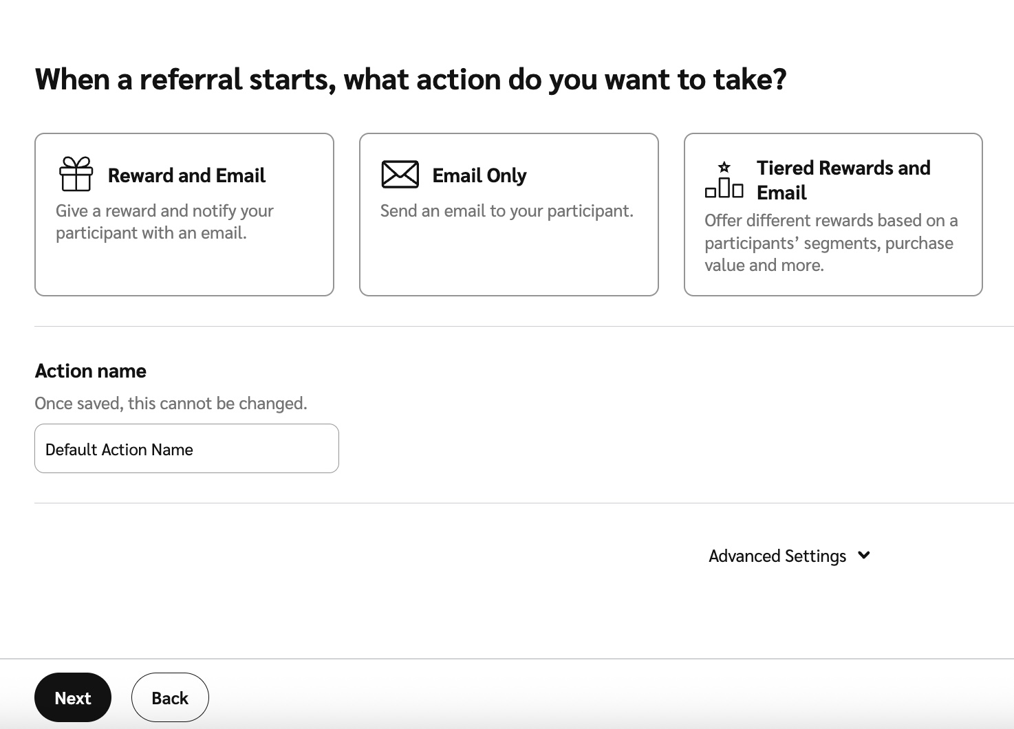Choose the Email Only option title
Viewport: 1014px width, 729px height.
click(479, 175)
